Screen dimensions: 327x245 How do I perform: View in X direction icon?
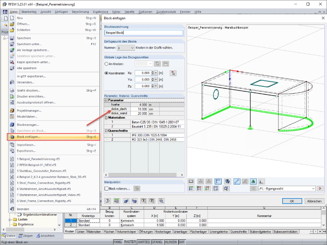pos(191,189)
